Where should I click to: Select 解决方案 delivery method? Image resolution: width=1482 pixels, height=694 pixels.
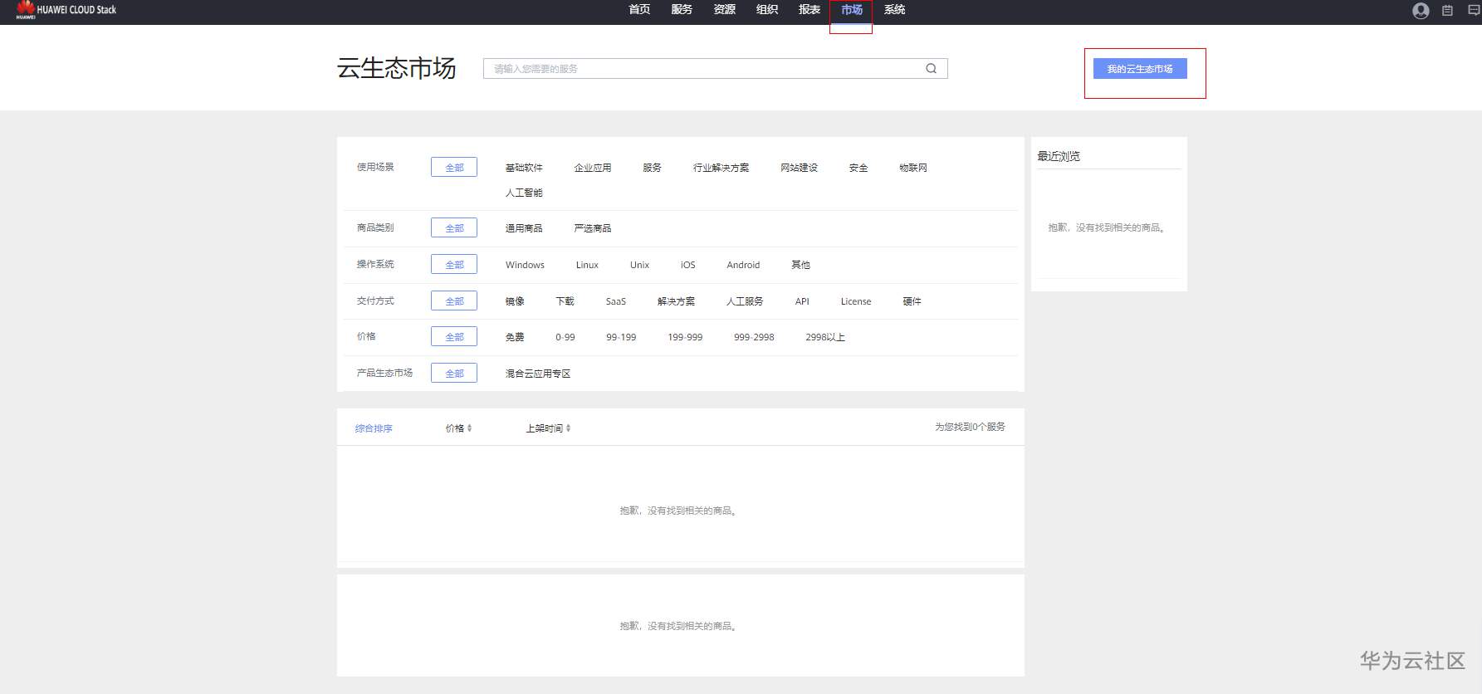pyautogui.click(x=677, y=301)
